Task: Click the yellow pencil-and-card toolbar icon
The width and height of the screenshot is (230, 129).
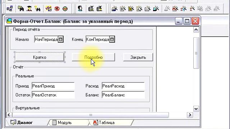Action: (x=49, y=9)
